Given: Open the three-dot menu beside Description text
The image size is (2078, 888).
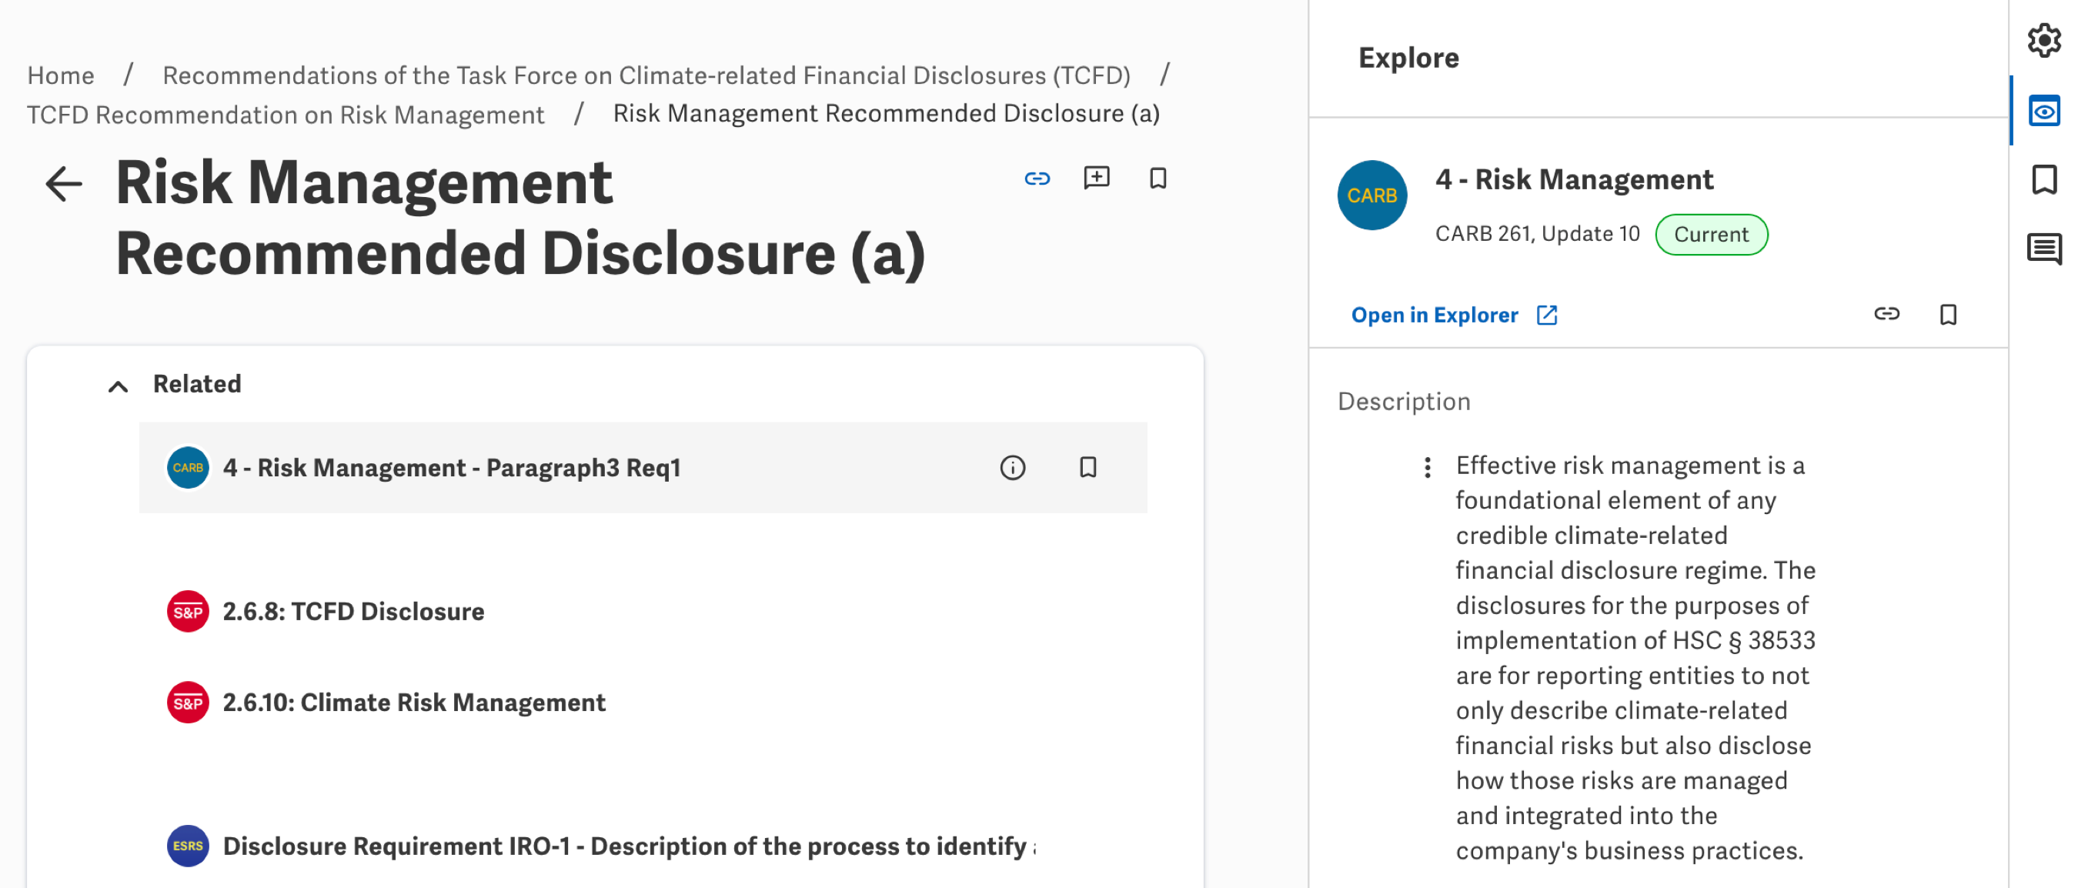Looking at the screenshot, I should (x=1427, y=467).
